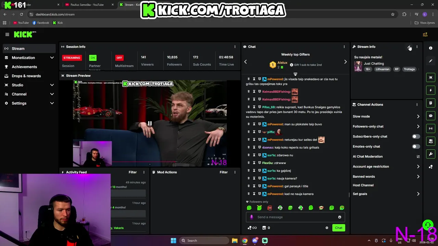Click Filter in Mod Actions
The width and height of the screenshot is (438, 246).
223,172
